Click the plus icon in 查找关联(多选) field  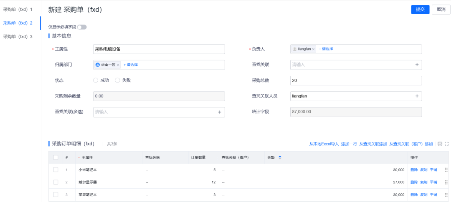[220, 112]
